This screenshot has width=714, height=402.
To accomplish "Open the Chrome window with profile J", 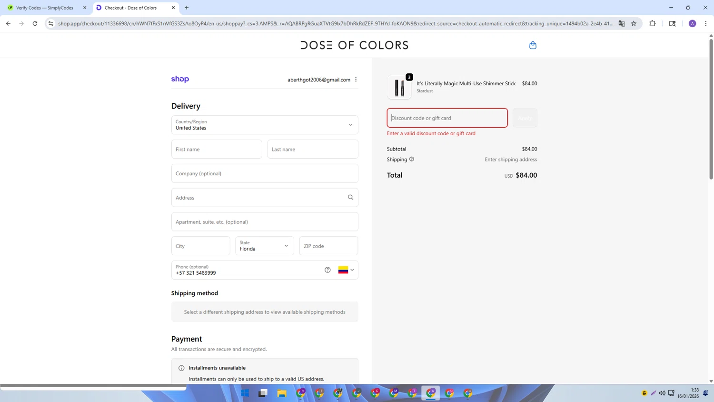I will pos(357,393).
